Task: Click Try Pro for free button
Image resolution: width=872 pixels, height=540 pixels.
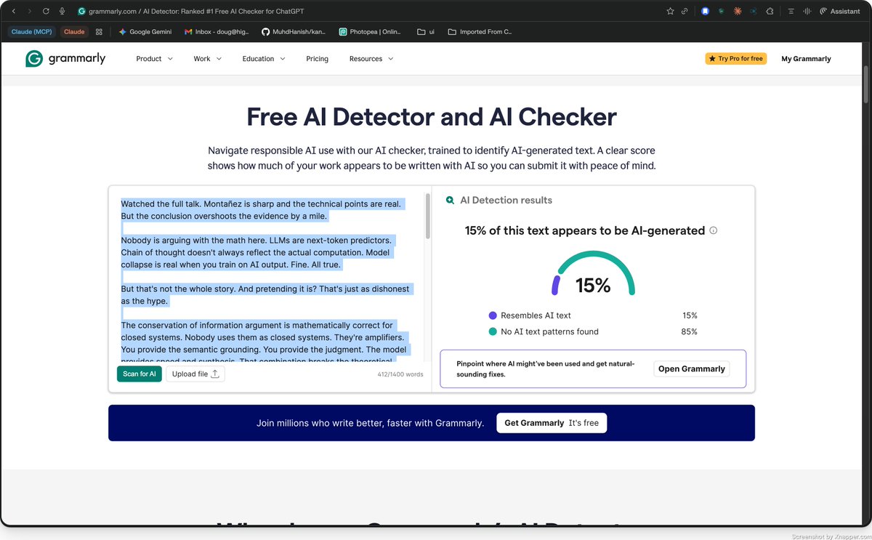Action: coord(735,59)
